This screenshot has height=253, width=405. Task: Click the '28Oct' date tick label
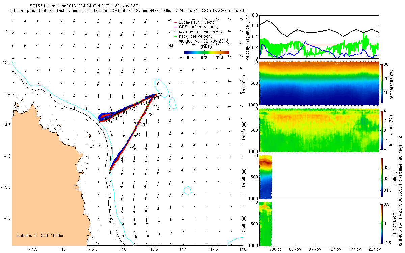point(275,249)
